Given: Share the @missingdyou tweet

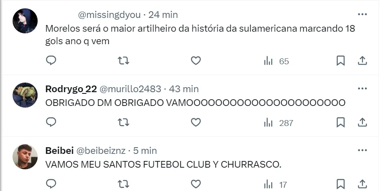Looking at the screenshot, I should [x=362, y=60].
